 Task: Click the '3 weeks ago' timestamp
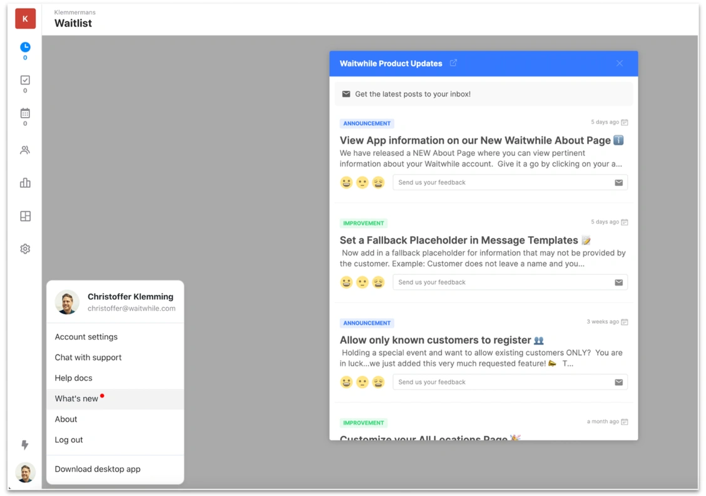(x=603, y=322)
